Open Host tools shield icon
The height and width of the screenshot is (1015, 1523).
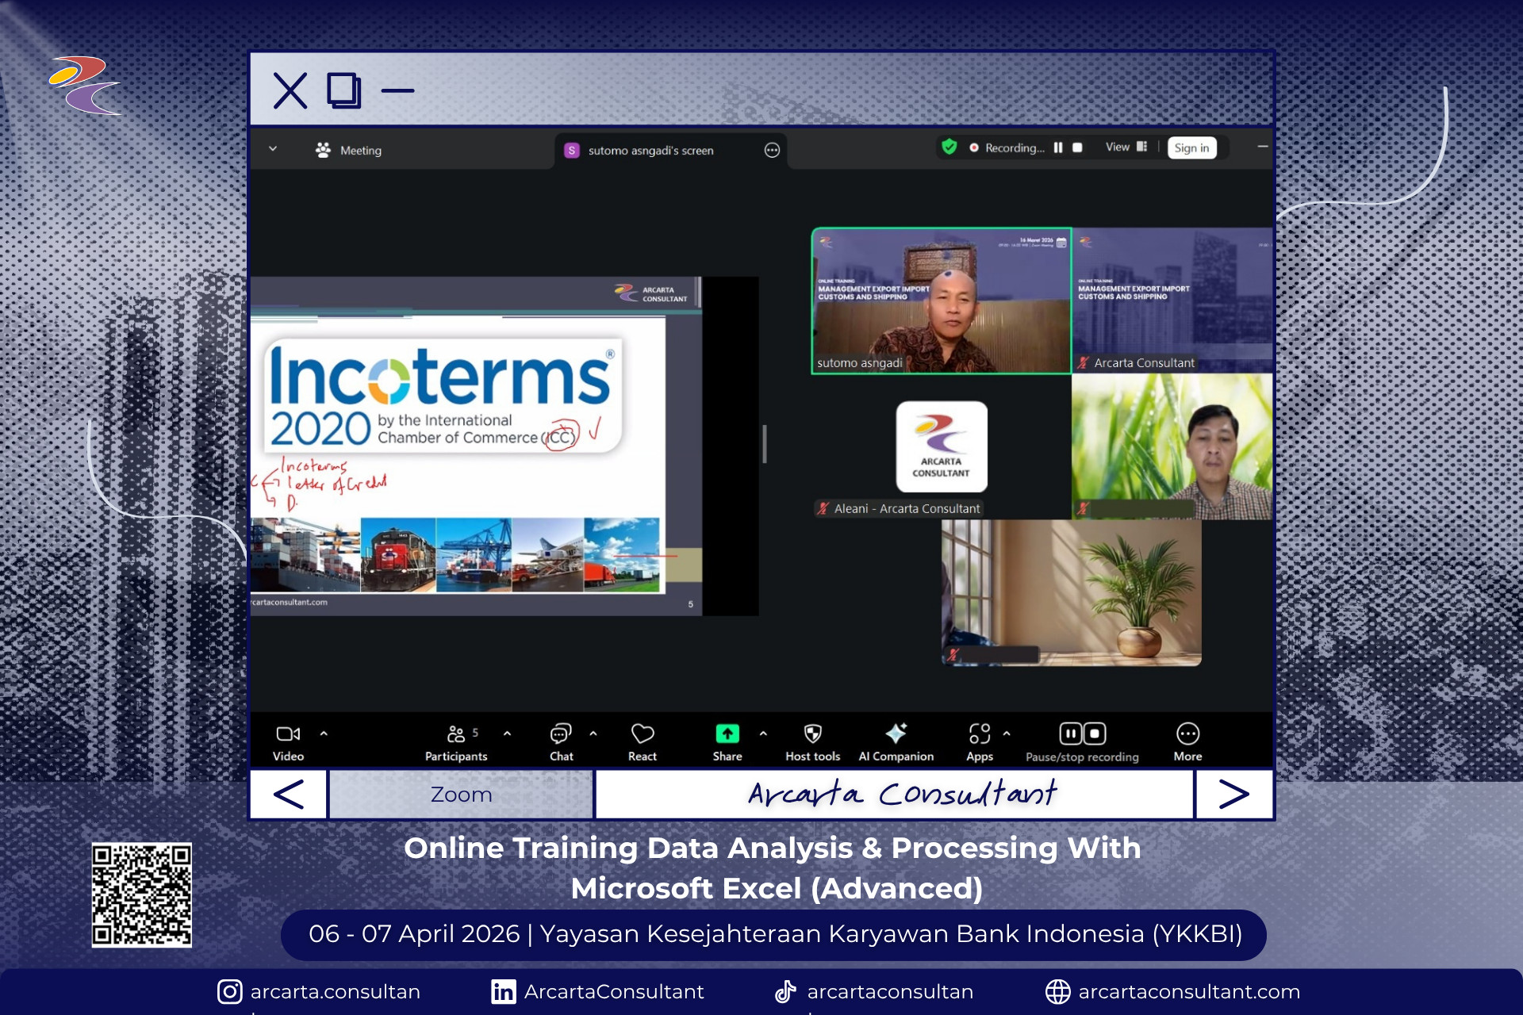coord(812,733)
